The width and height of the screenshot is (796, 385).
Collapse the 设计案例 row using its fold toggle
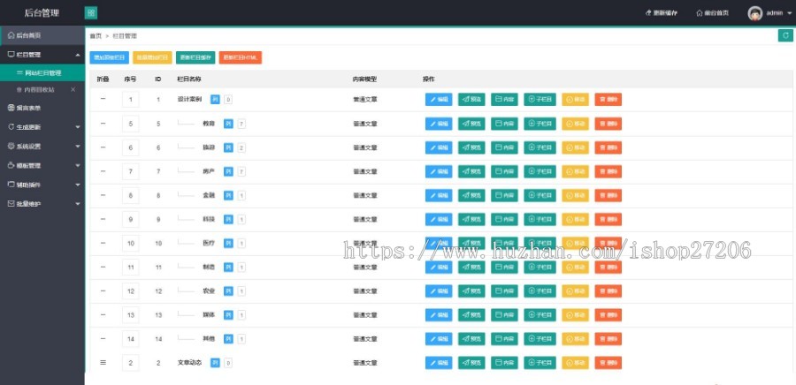[x=103, y=99]
